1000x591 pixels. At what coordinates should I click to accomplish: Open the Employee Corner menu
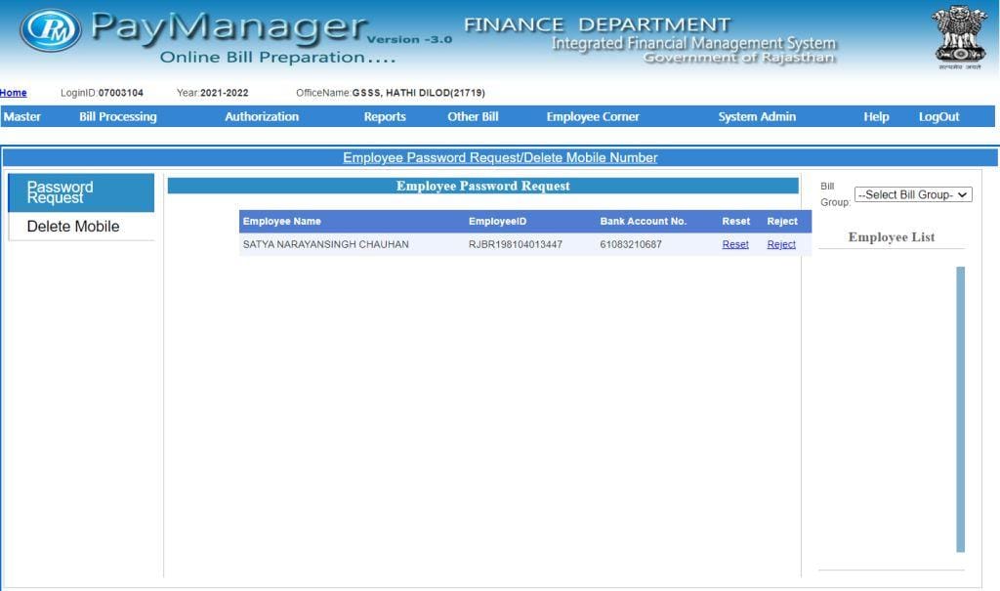click(x=593, y=117)
